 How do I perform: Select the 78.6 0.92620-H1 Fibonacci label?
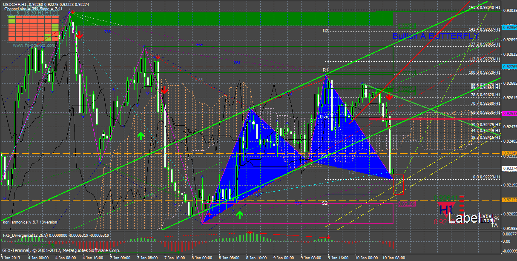pyautogui.click(x=485, y=95)
